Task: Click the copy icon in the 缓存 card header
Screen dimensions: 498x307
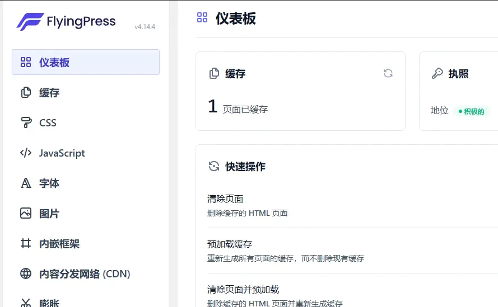Action: 214,74
